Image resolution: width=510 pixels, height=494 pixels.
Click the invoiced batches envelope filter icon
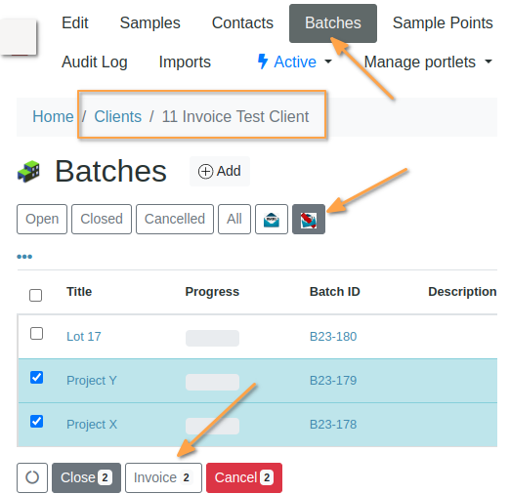click(x=272, y=219)
